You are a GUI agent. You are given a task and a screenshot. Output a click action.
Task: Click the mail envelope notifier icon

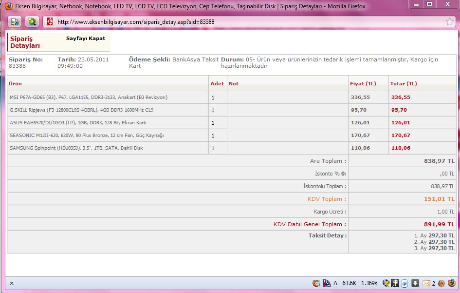pos(426,283)
